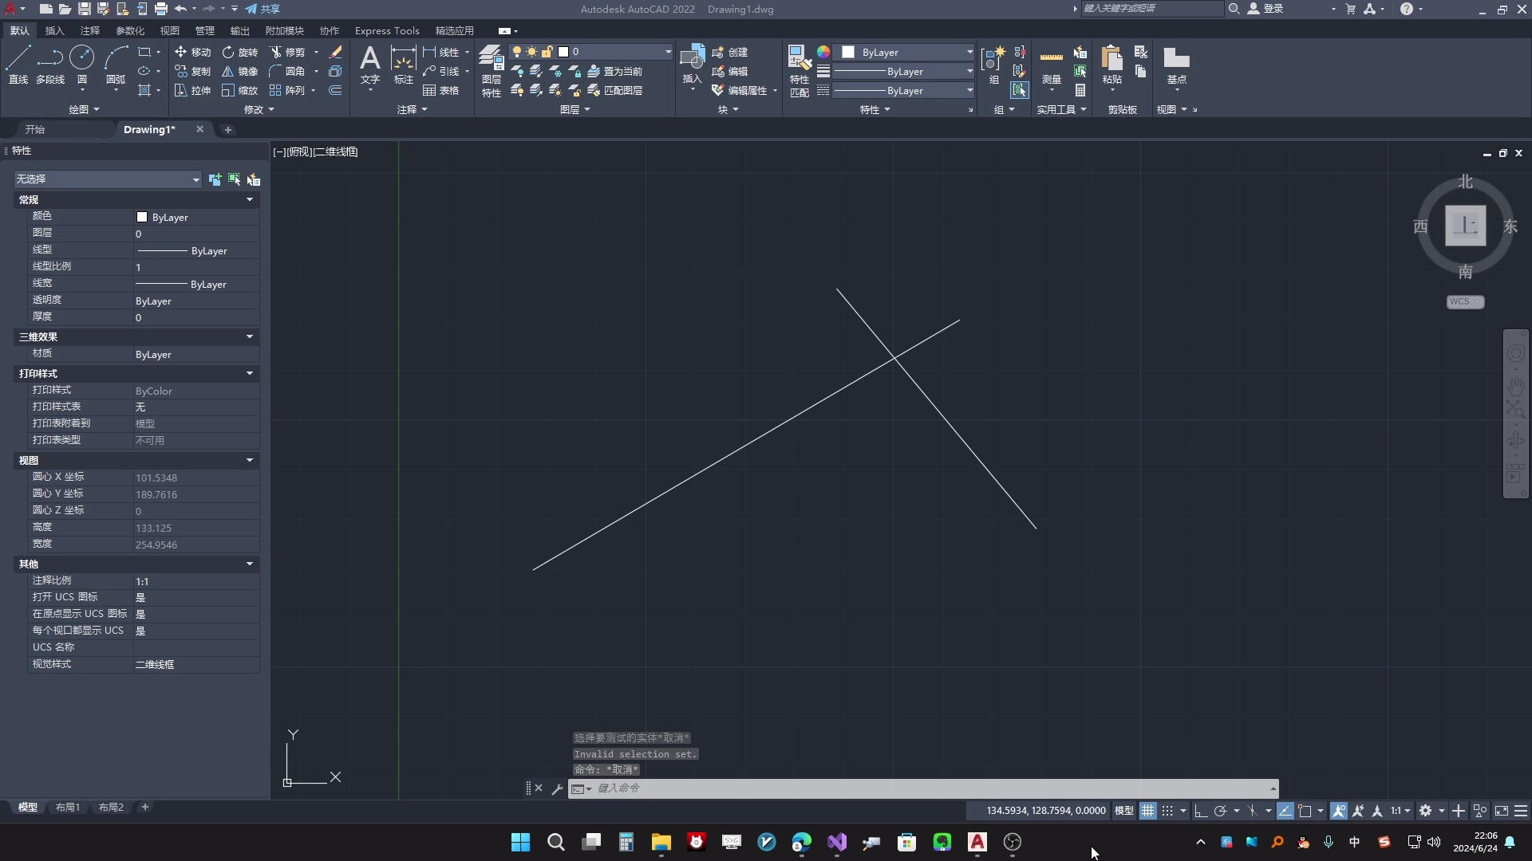Collapse the 常规 (General) properties section
Screen dimensions: 1532x861
point(250,200)
